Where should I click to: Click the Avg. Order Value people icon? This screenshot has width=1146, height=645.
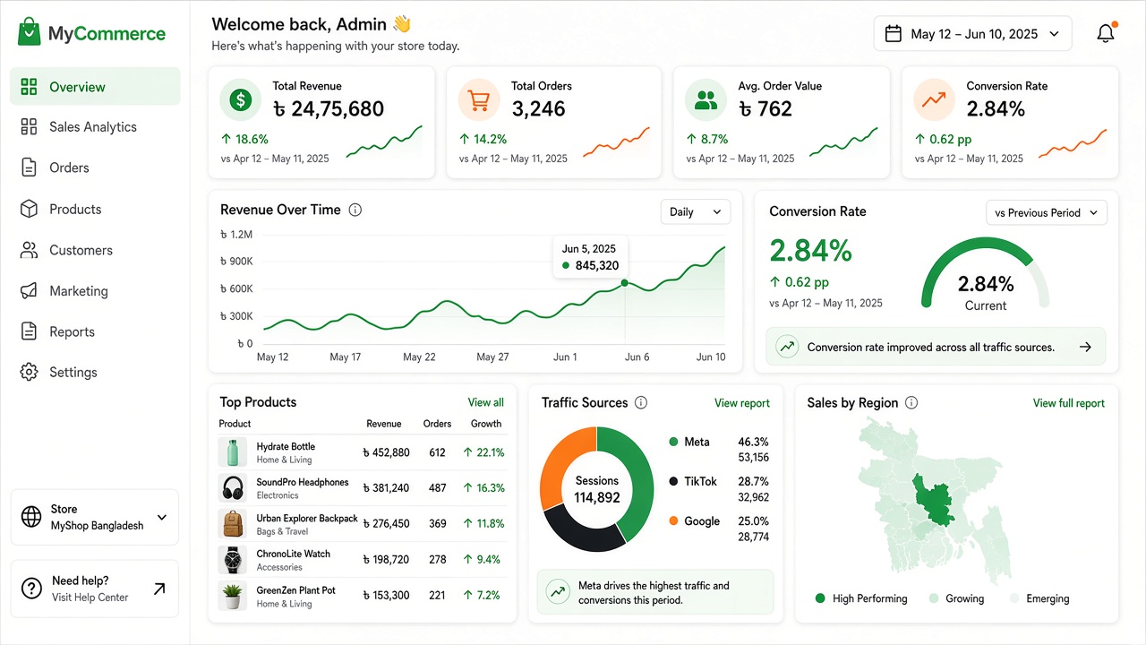pos(706,100)
